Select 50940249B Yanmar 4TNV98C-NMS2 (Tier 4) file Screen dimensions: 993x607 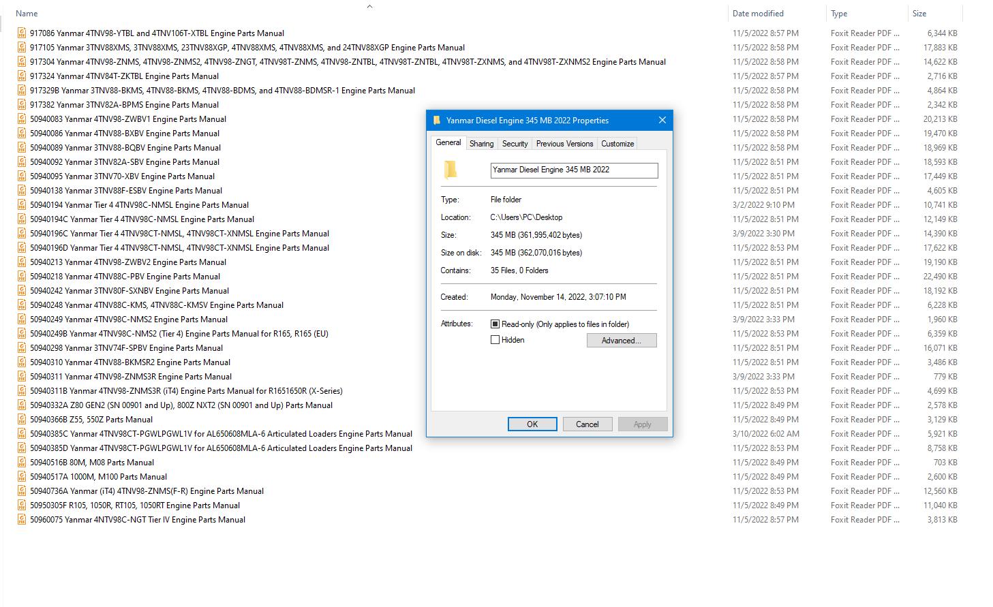[x=179, y=333]
